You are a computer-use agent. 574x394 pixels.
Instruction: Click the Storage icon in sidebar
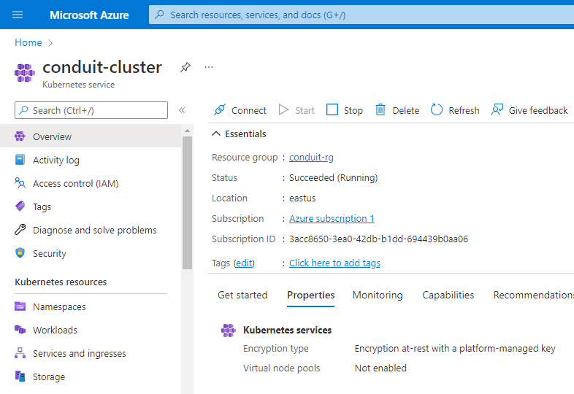click(x=20, y=376)
